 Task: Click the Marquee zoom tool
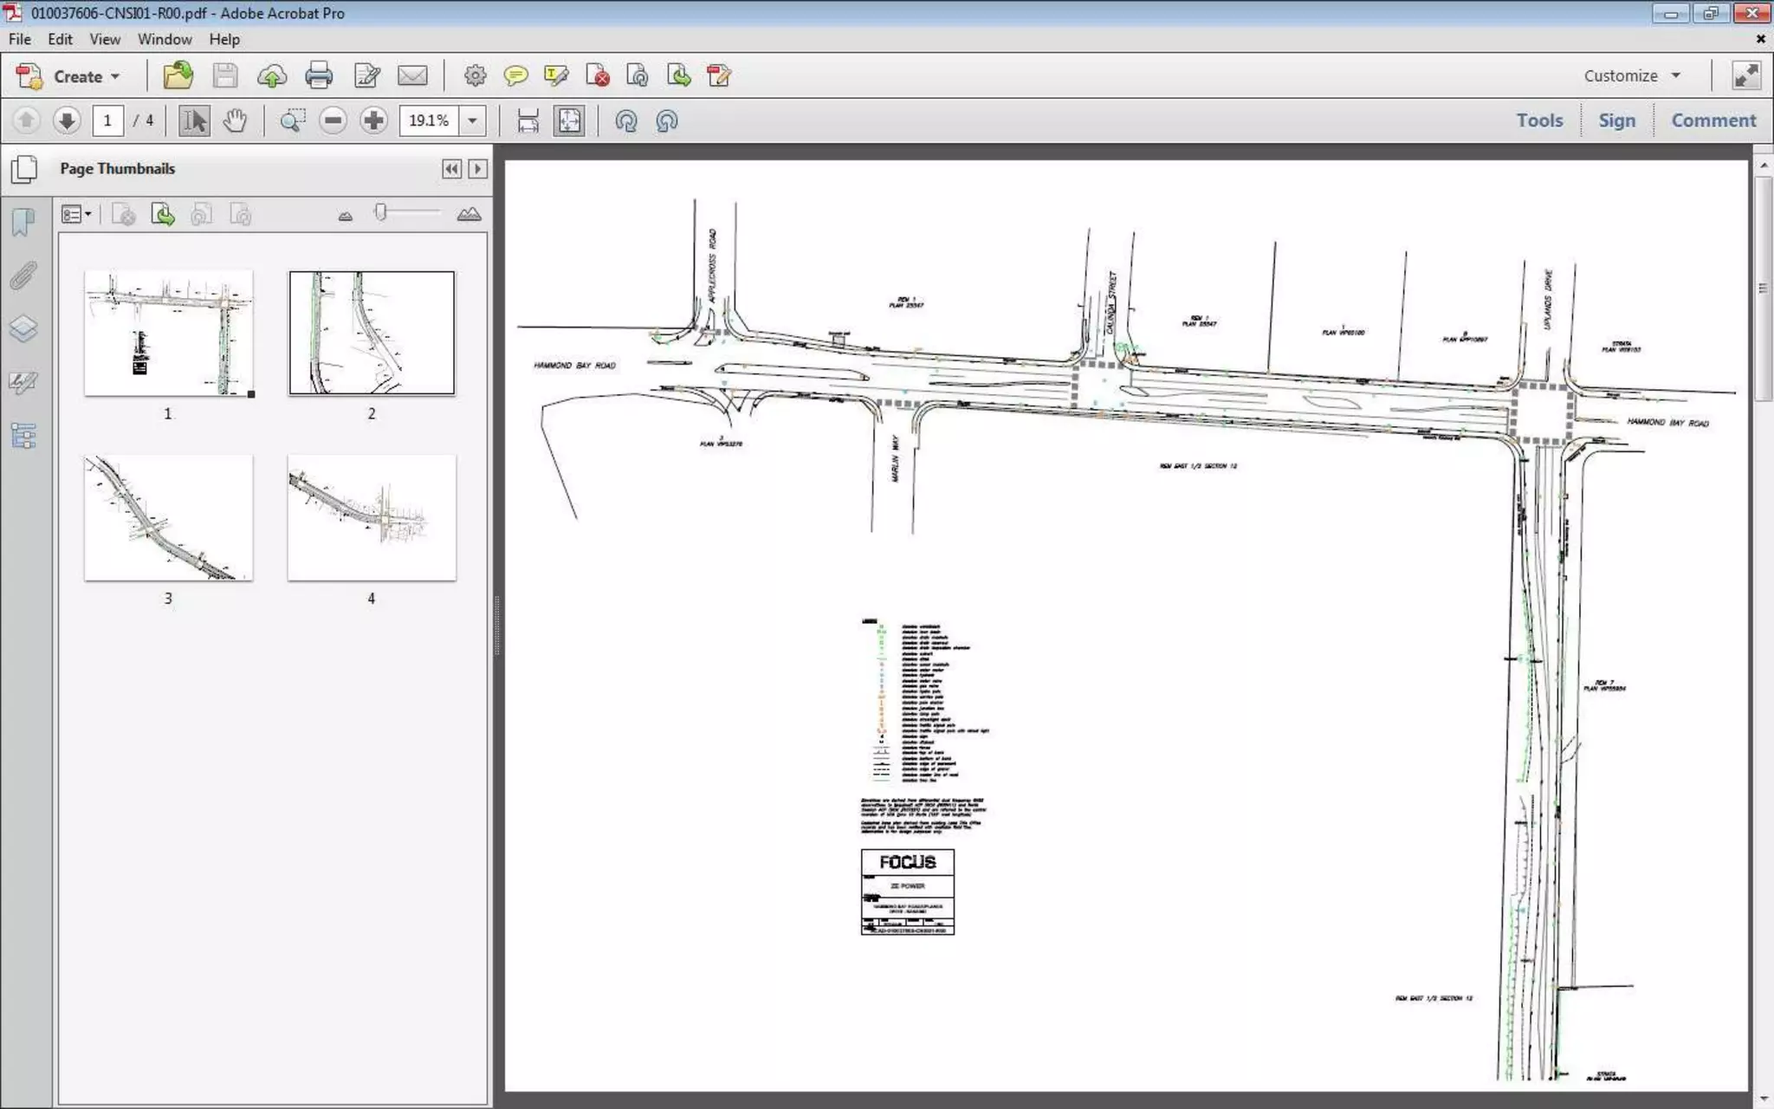click(x=293, y=120)
